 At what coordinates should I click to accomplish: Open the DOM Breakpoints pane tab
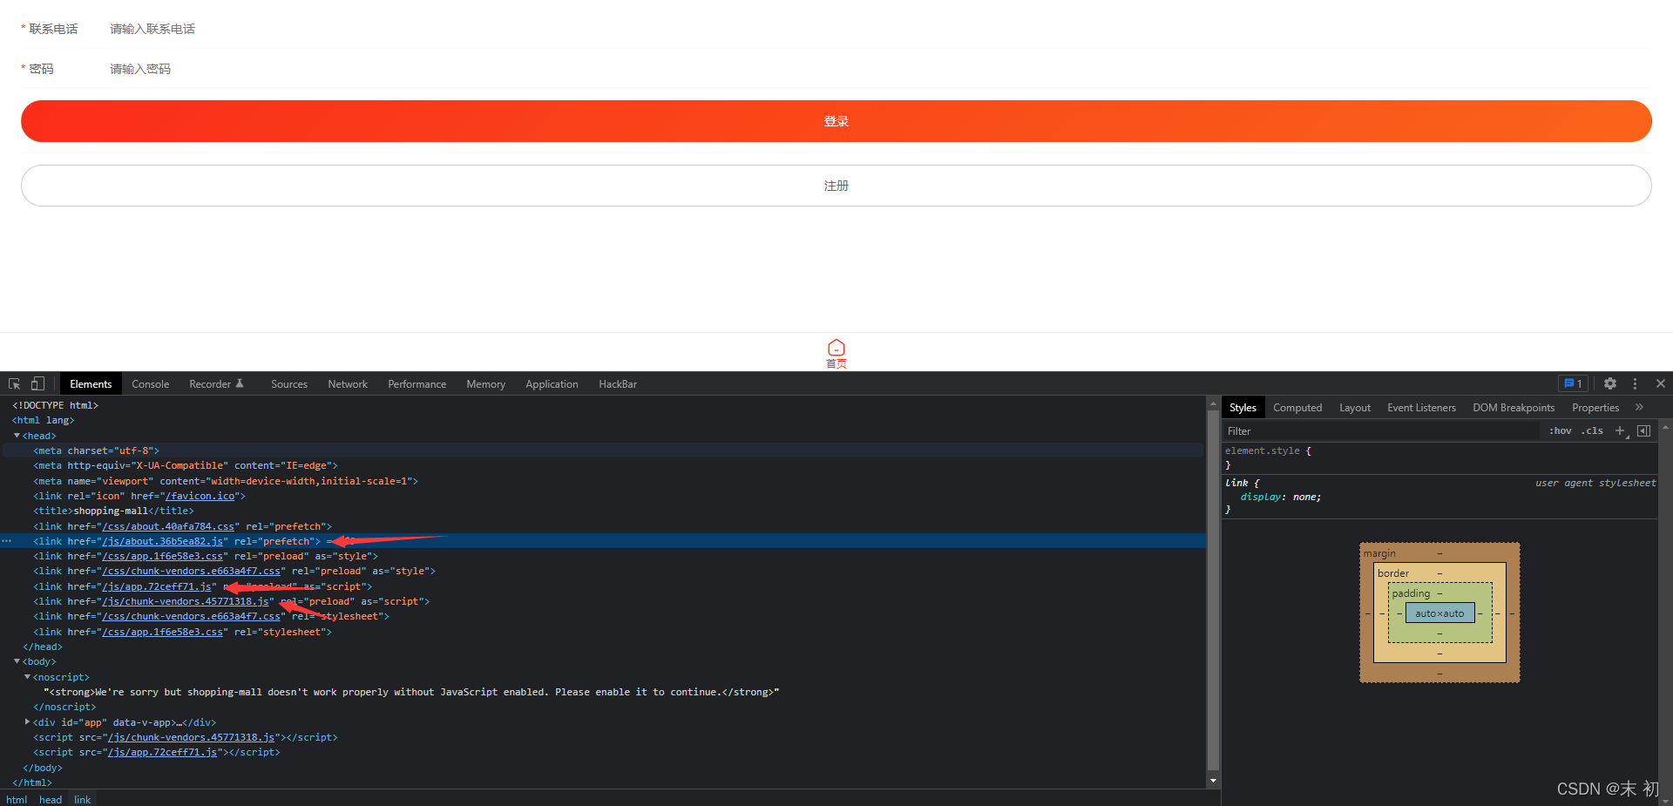point(1514,407)
